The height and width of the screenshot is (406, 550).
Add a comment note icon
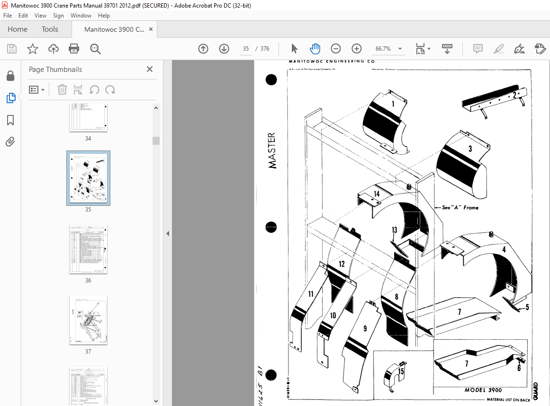[x=478, y=49]
